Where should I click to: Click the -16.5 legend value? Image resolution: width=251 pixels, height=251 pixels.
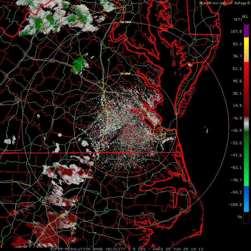point(236,131)
